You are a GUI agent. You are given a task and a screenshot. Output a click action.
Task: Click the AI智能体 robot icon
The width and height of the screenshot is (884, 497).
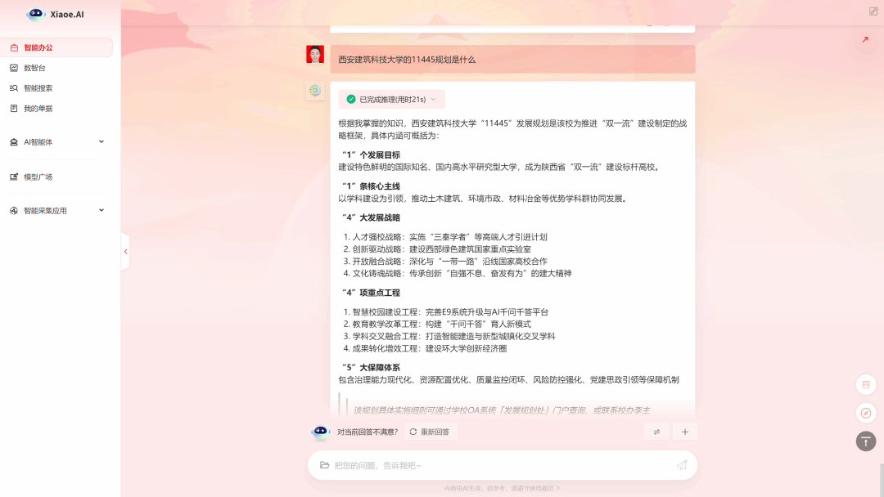[14, 142]
